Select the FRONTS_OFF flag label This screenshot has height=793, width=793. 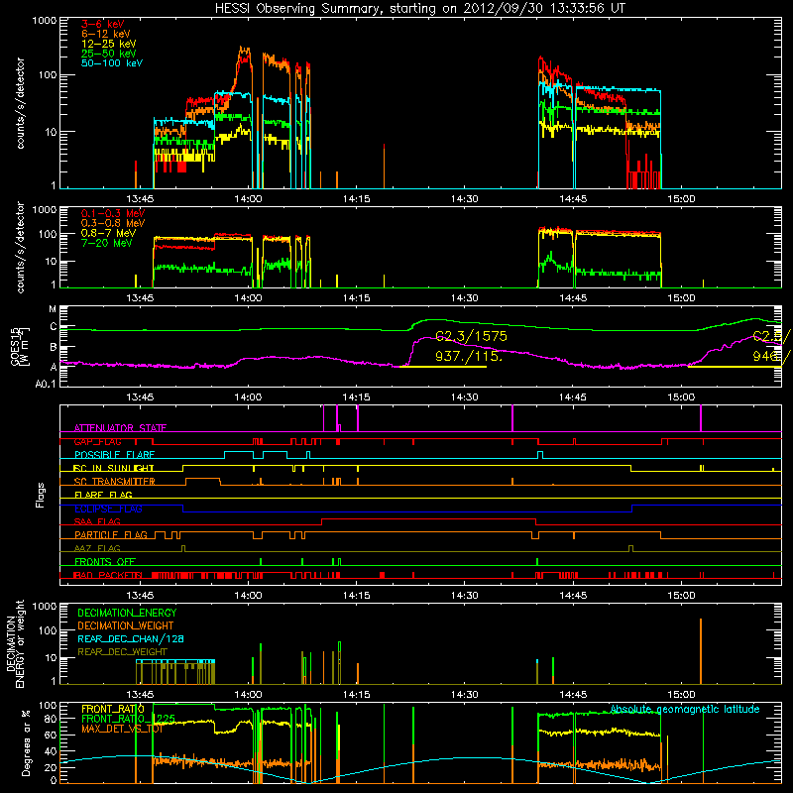click(x=105, y=561)
